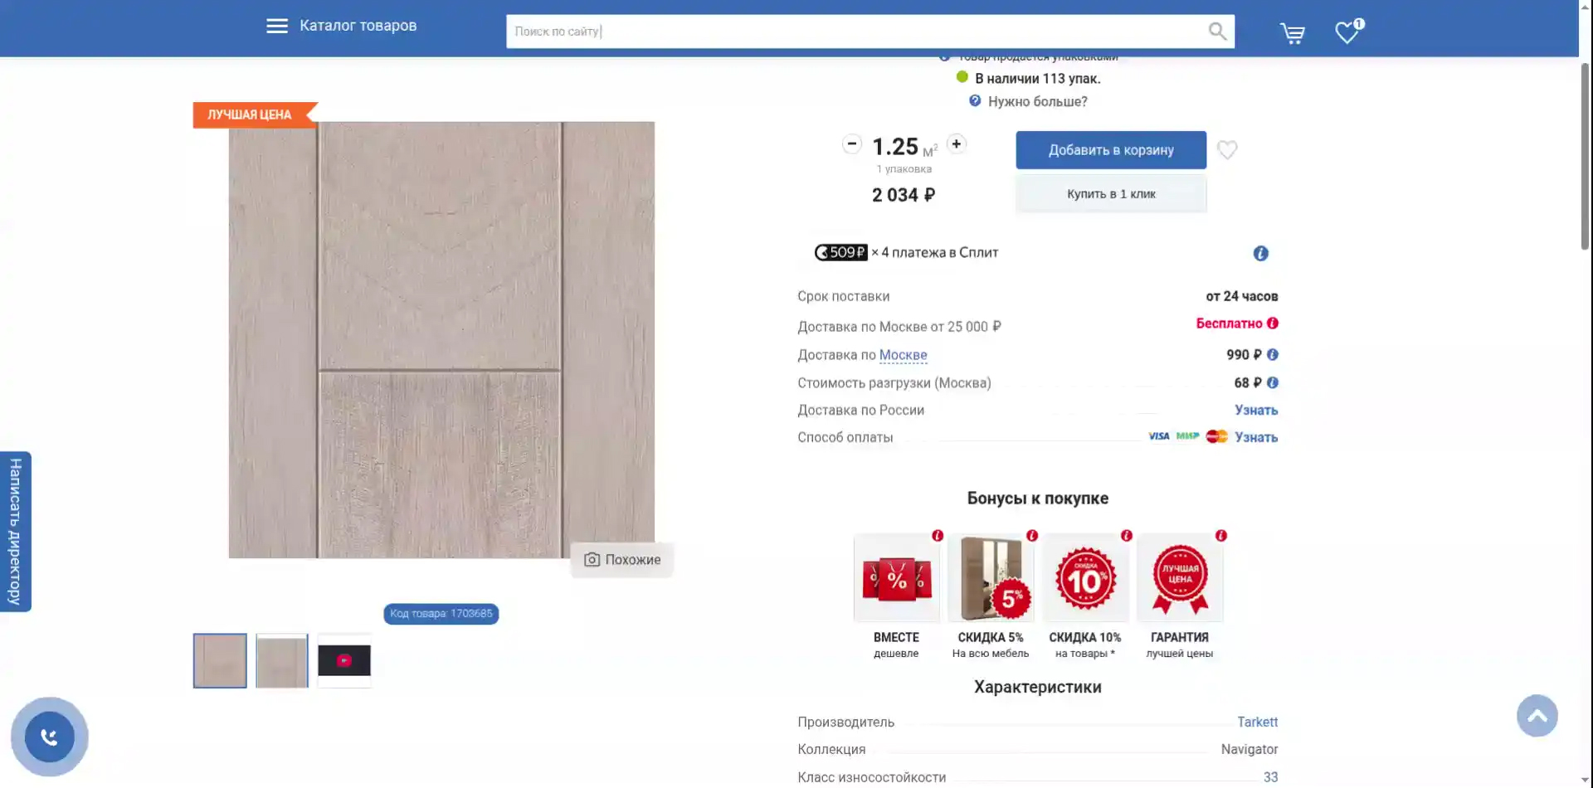This screenshot has height=788, width=1593.
Task: Click Купить в 1 клик button
Action: [x=1110, y=194]
